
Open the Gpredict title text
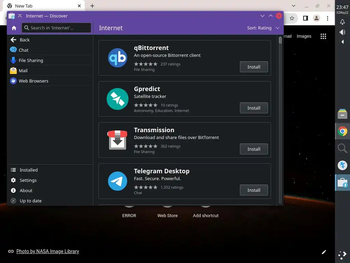point(147,89)
